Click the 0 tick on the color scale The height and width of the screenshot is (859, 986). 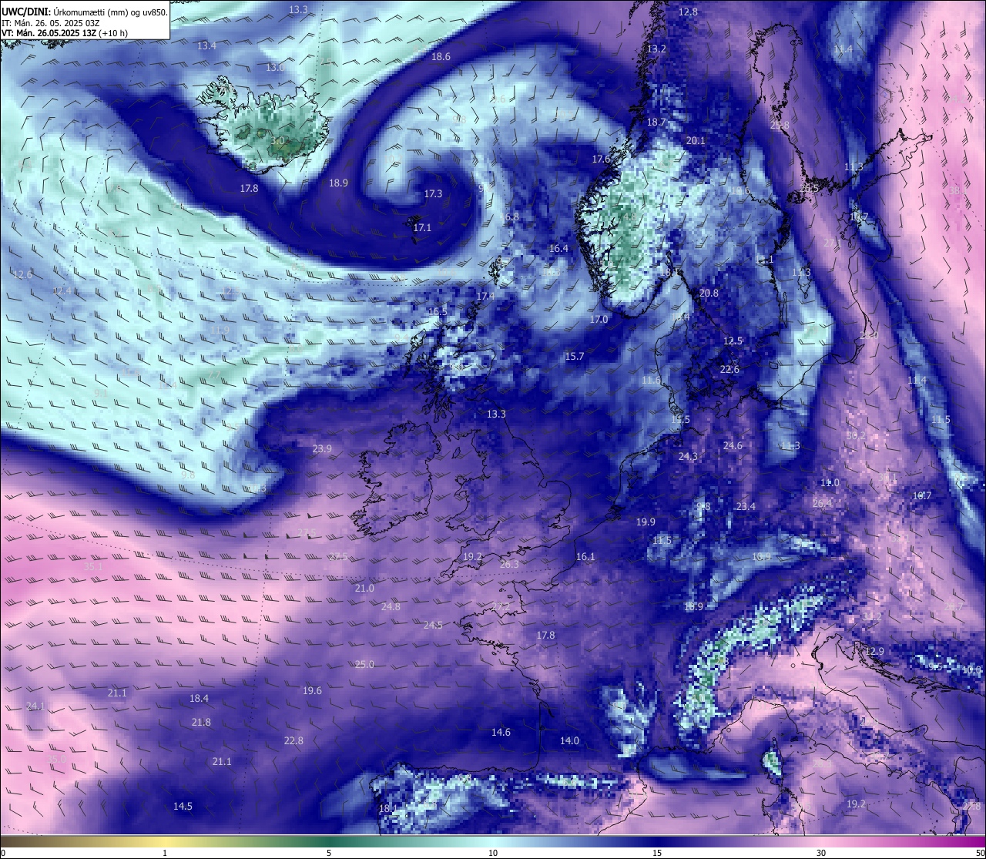click(3, 853)
